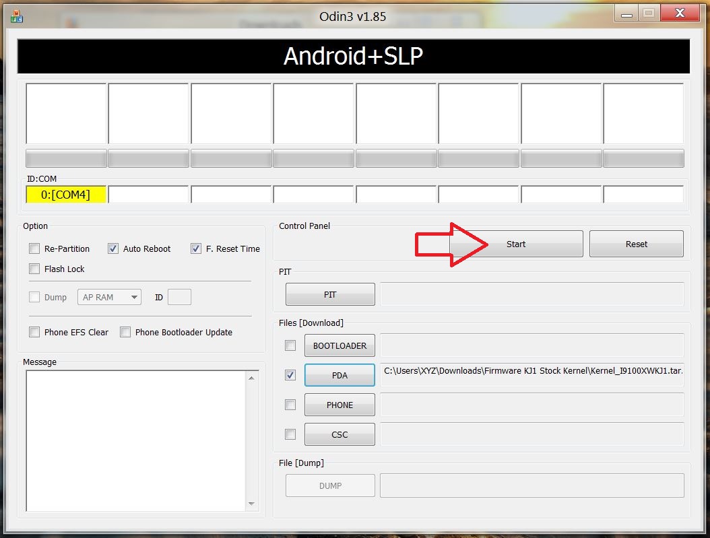Click the PDA file path field

click(x=532, y=374)
